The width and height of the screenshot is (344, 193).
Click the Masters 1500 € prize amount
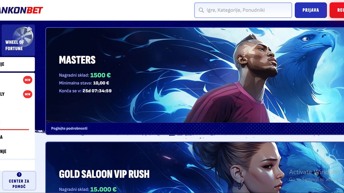point(100,75)
